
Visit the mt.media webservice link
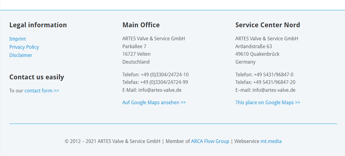point(271,141)
